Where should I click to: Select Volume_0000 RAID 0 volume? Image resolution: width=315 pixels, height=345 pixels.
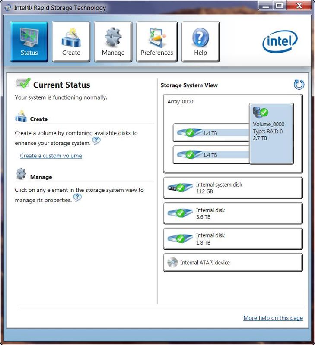tap(271, 134)
